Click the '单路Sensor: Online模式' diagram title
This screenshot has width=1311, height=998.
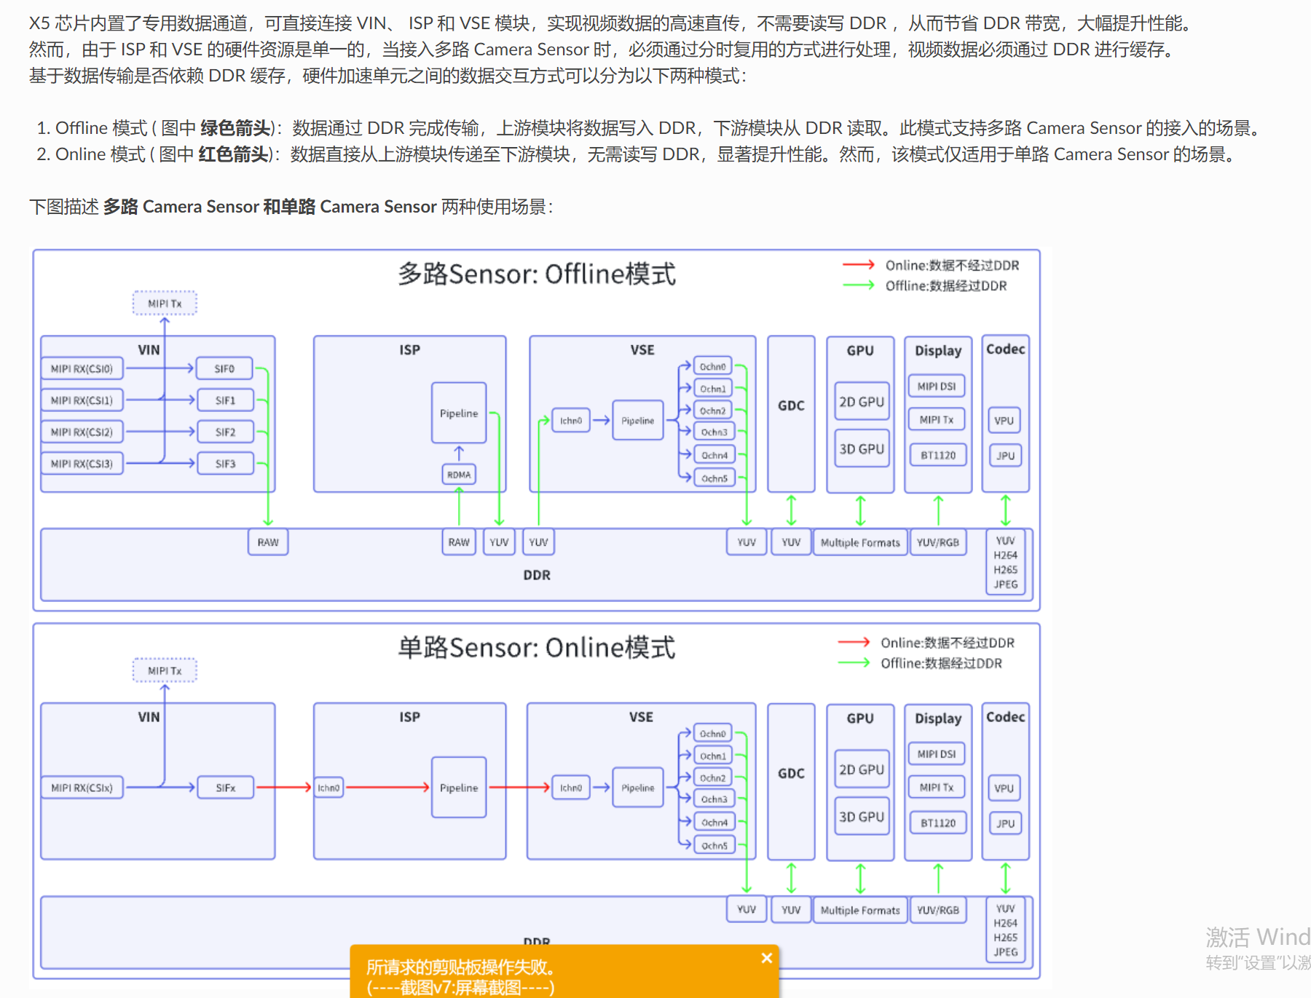pos(537,648)
